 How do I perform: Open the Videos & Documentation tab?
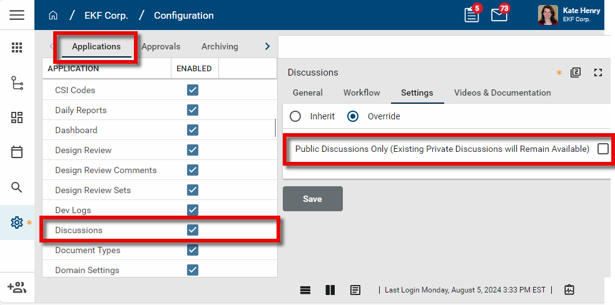(x=502, y=92)
